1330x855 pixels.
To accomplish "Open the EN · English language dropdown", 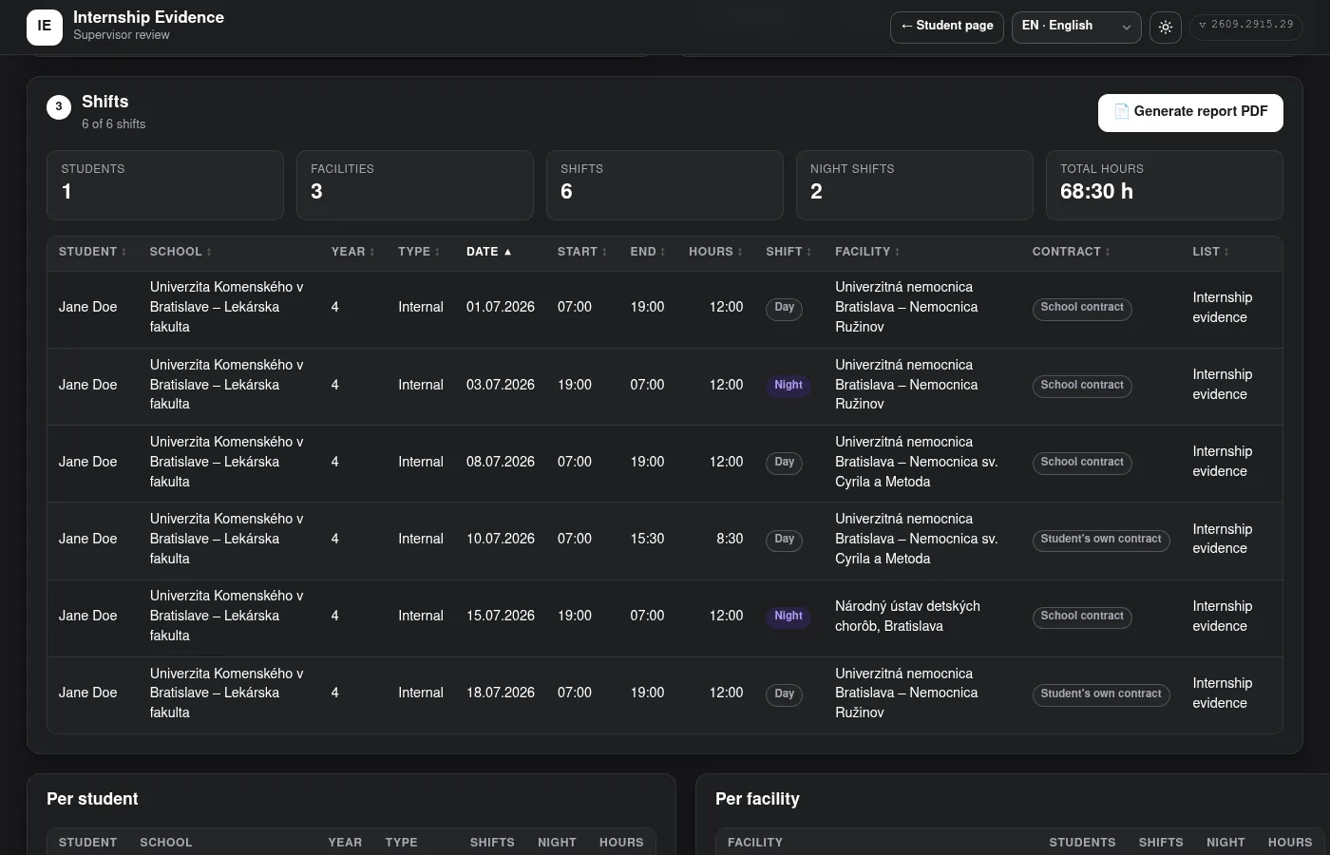I will coord(1076,27).
